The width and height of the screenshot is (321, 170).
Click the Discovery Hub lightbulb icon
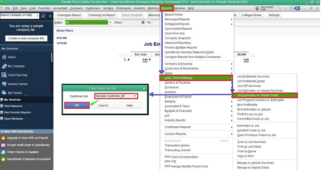[x=257, y=8]
